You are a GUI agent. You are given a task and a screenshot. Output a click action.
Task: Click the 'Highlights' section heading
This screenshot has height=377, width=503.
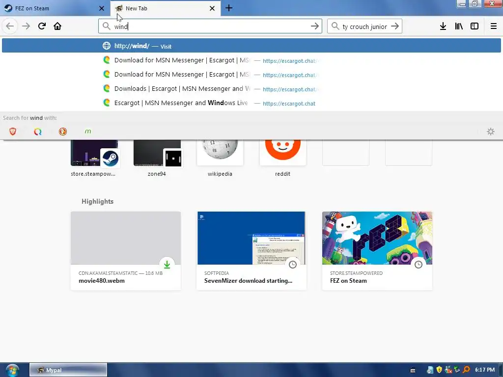point(98,201)
